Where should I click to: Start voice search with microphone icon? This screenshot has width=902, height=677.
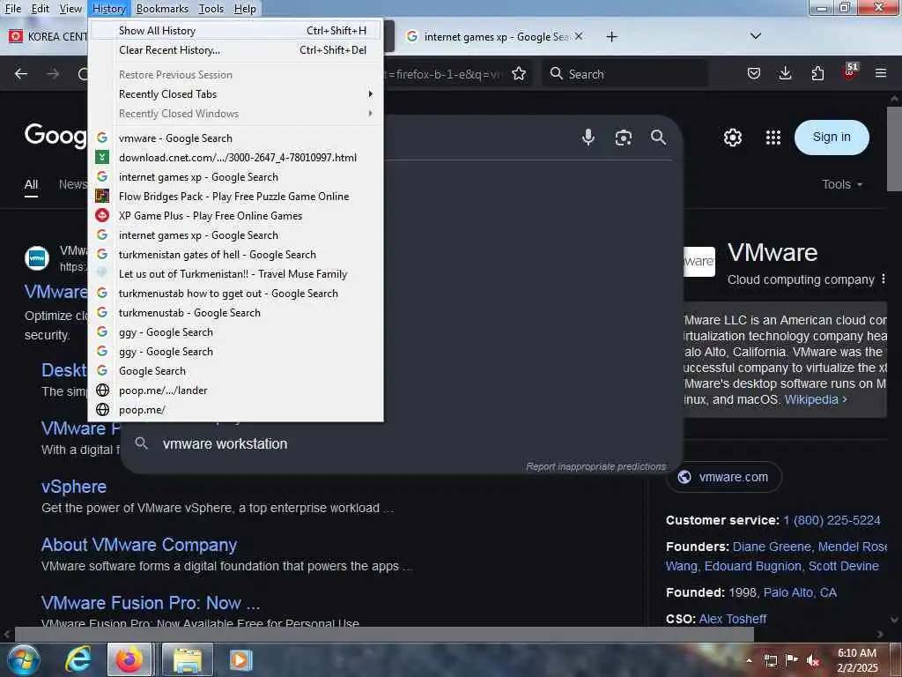[588, 137]
